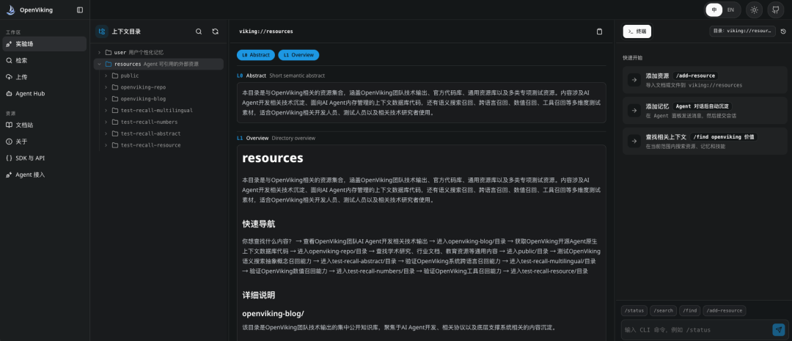Click the 实验场 sparkle icon
Viewport: 792px width, 341px height.
click(x=9, y=44)
